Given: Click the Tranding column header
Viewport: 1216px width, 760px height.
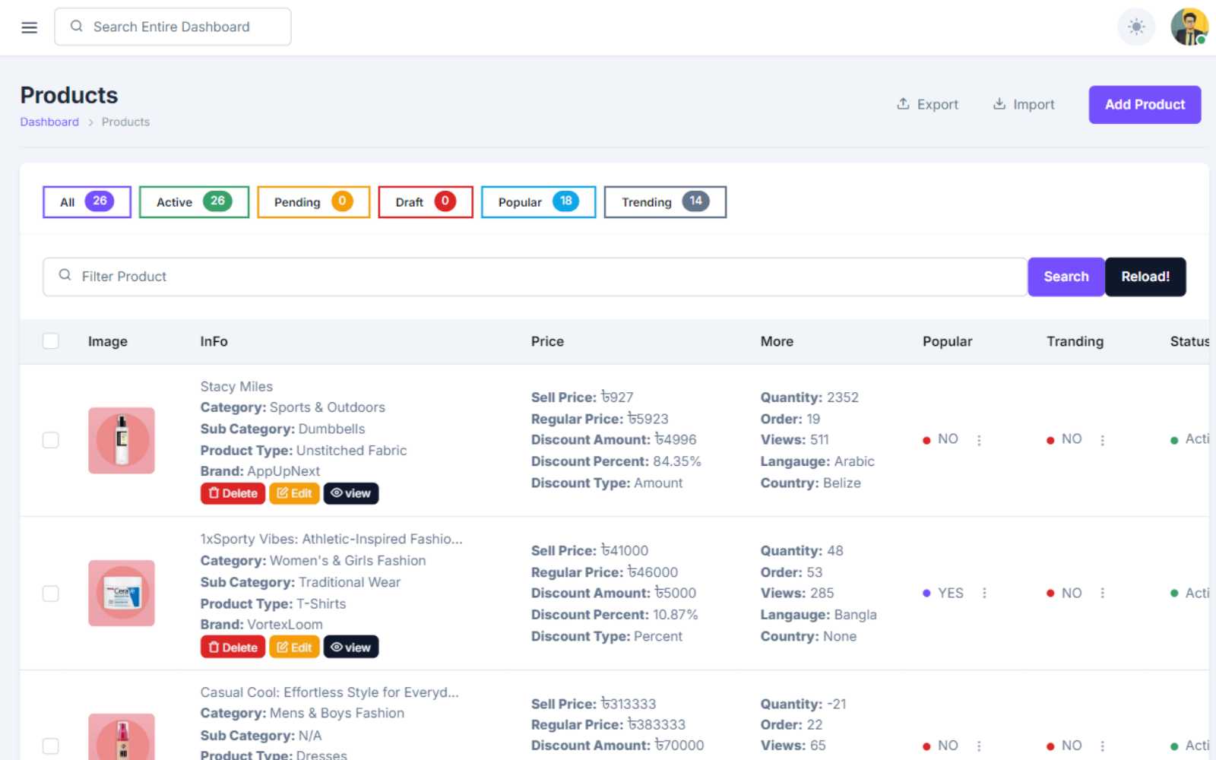Looking at the screenshot, I should click(x=1075, y=341).
